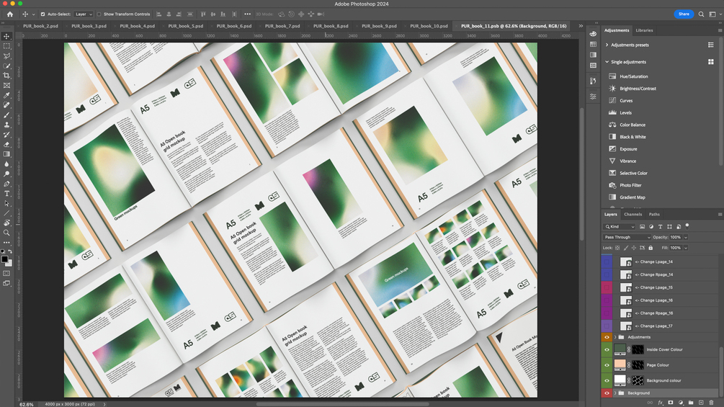Select the Hand tool
This screenshot has width=724, height=407.
(x=6, y=223)
